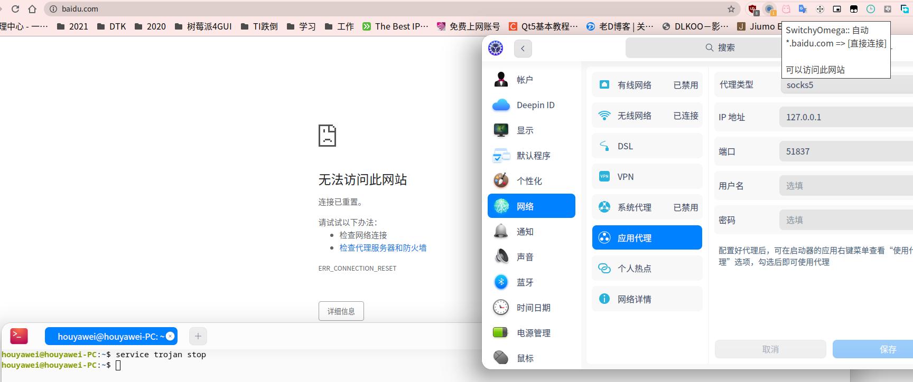Image resolution: width=913 pixels, height=382 pixels.
Task: Open the 网络详情 section
Action: click(647, 299)
